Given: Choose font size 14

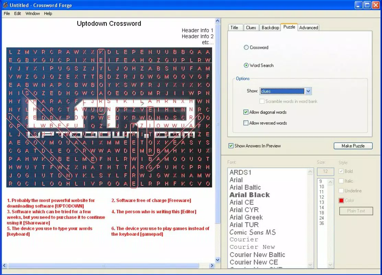Looking at the screenshot, I should (322, 207).
